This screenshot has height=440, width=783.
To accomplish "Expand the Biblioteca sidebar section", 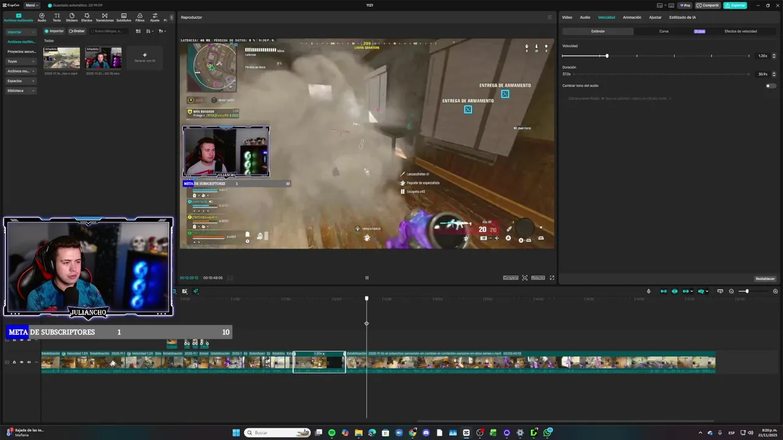I will 21,90.
